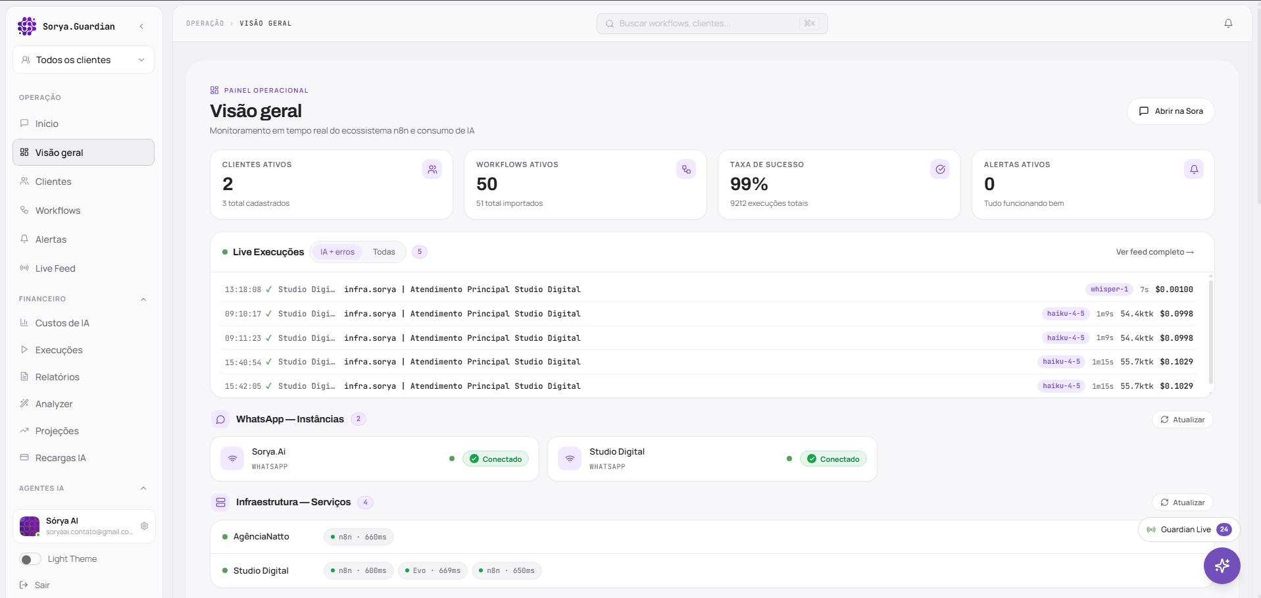Click the Painel Operacional grid icon
Viewport: 1261px width, 598px height.
tap(214, 90)
